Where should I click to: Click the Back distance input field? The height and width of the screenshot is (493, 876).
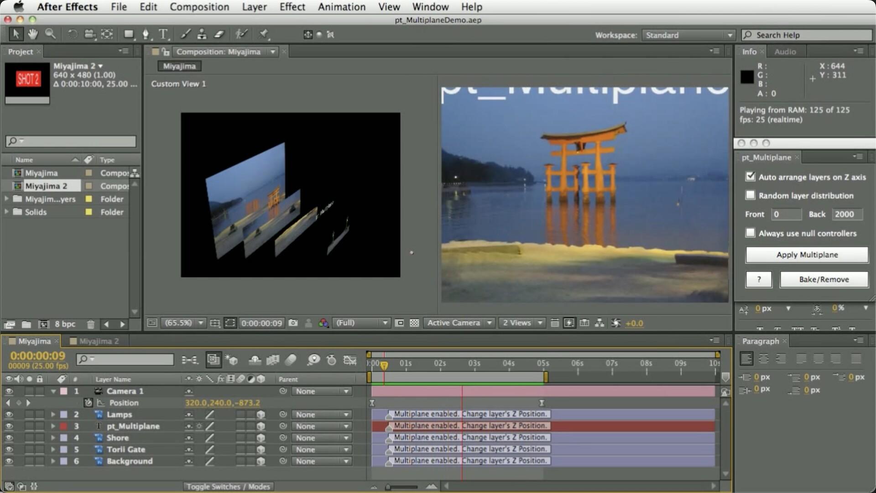coord(846,214)
